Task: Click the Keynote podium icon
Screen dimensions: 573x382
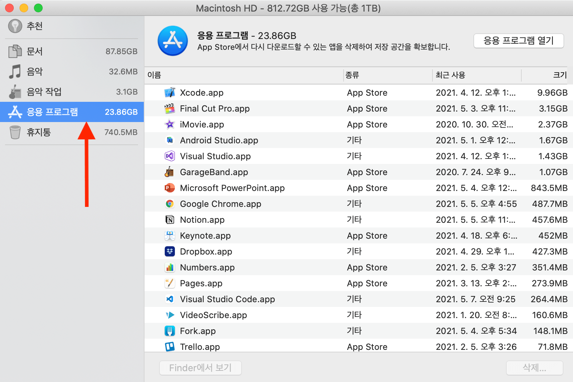Action: (x=169, y=235)
